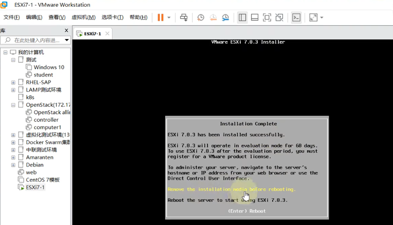
Task: Collapse the 我的计算机 tree node
Action: (x=5, y=52)
